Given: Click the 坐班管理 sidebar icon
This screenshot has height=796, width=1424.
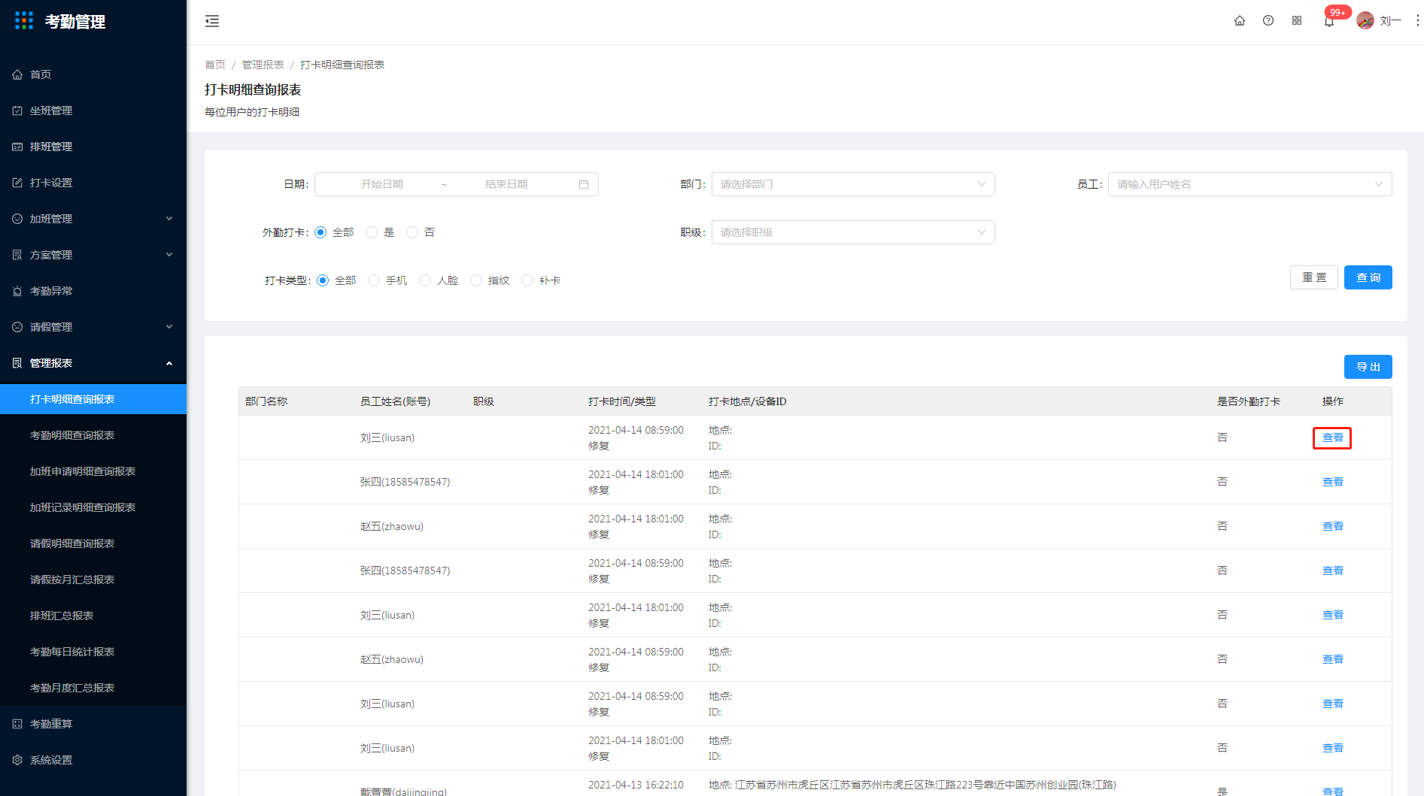Looking at the screenshot, I should (x=17, y=110).
